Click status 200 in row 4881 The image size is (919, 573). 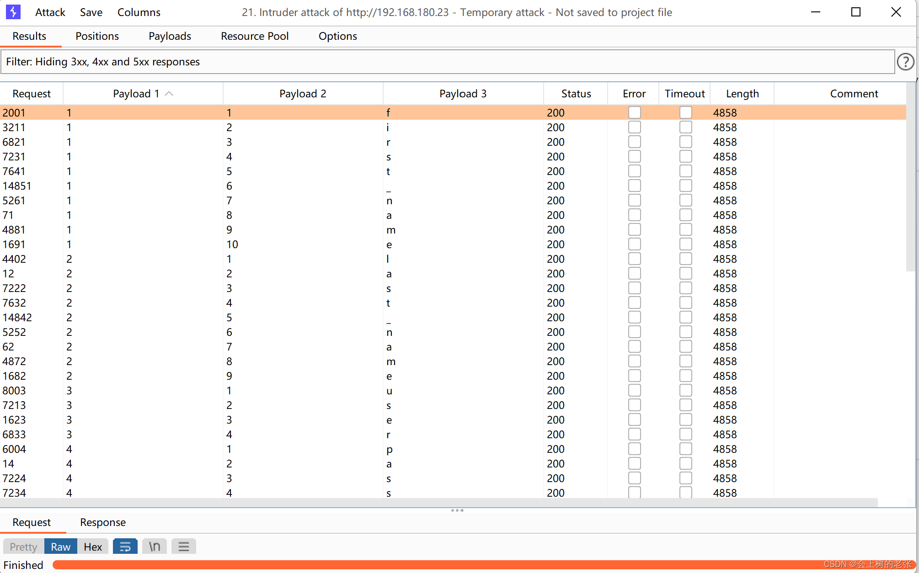[556, 230]
